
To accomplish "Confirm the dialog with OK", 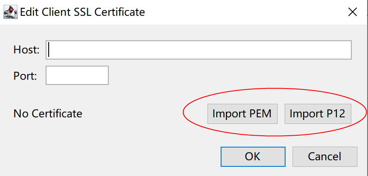I will coord(253,156).
